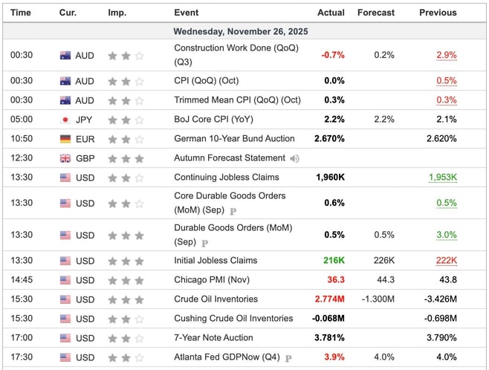Click the importance stars for Initial Jobless Claims
489x370 pixels.
point(126,261)
